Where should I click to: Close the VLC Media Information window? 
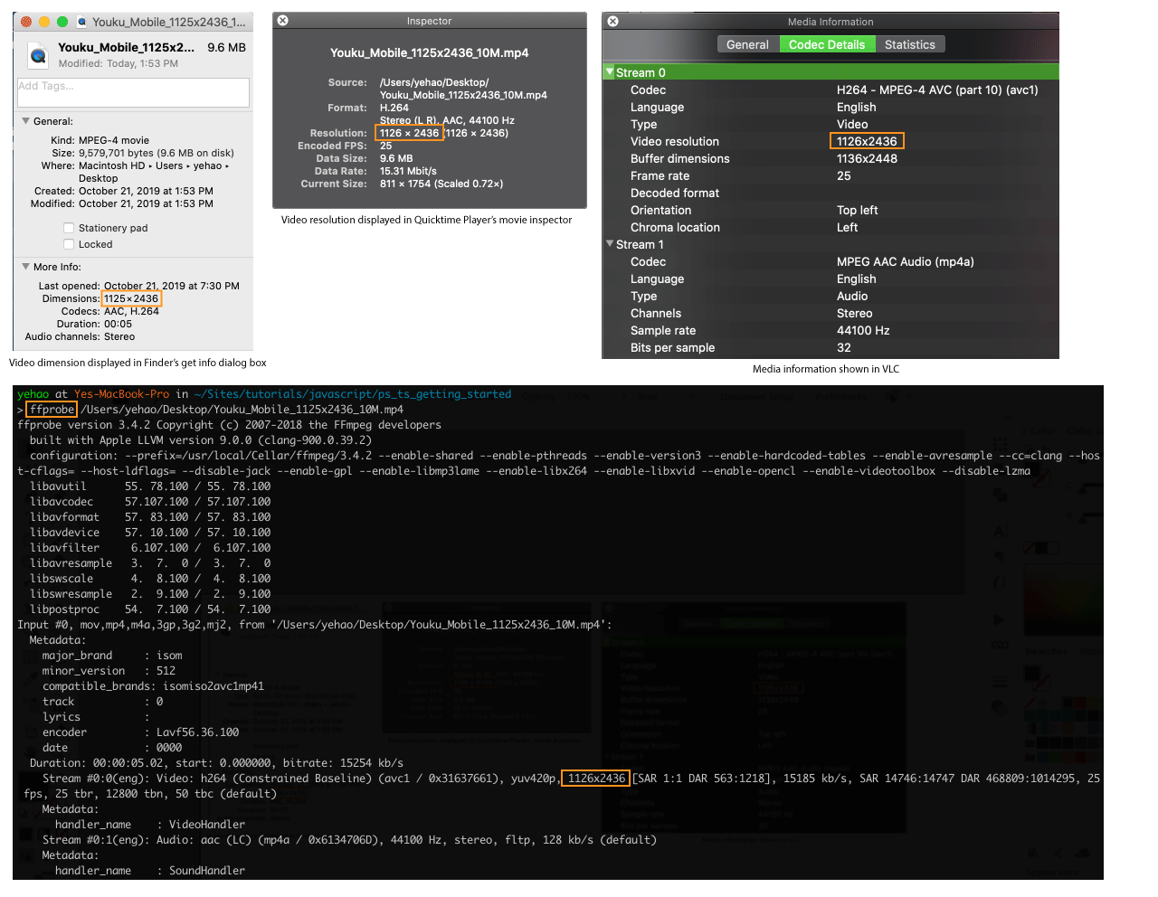tap(612, 21)
